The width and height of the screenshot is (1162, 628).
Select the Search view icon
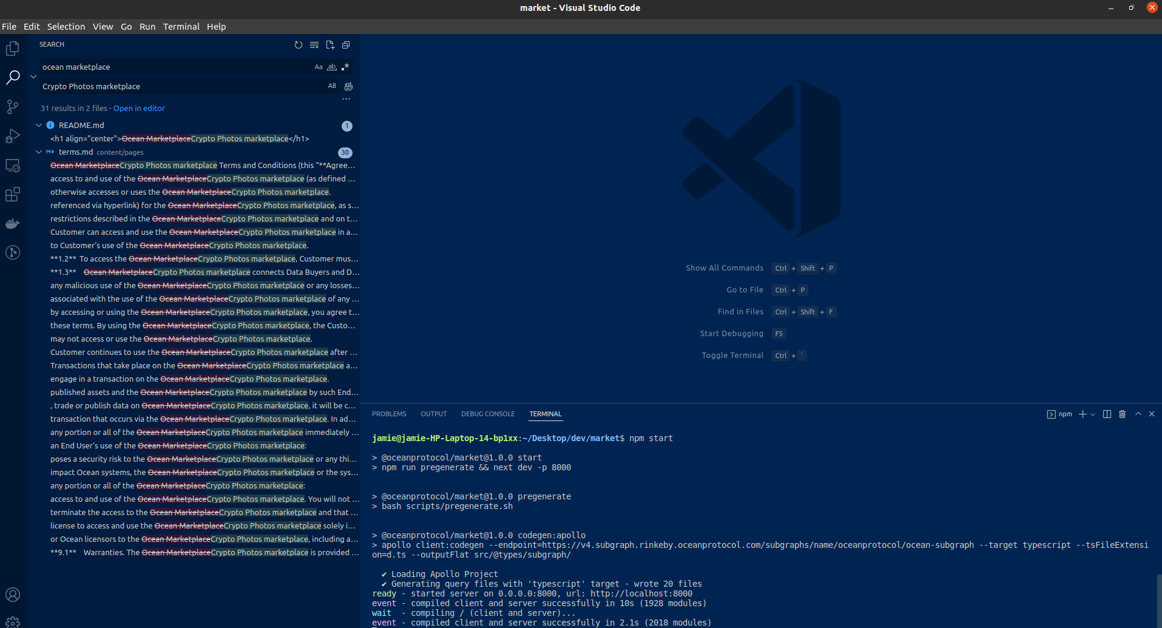tap(13, 77)
